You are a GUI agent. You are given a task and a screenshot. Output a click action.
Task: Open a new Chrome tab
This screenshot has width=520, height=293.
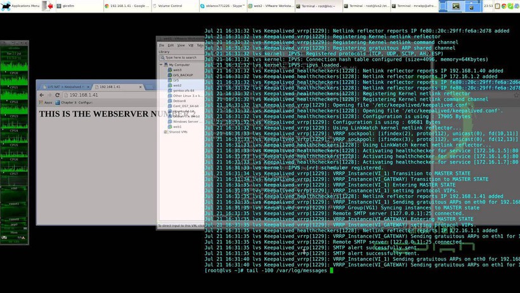tap(150, 88)
